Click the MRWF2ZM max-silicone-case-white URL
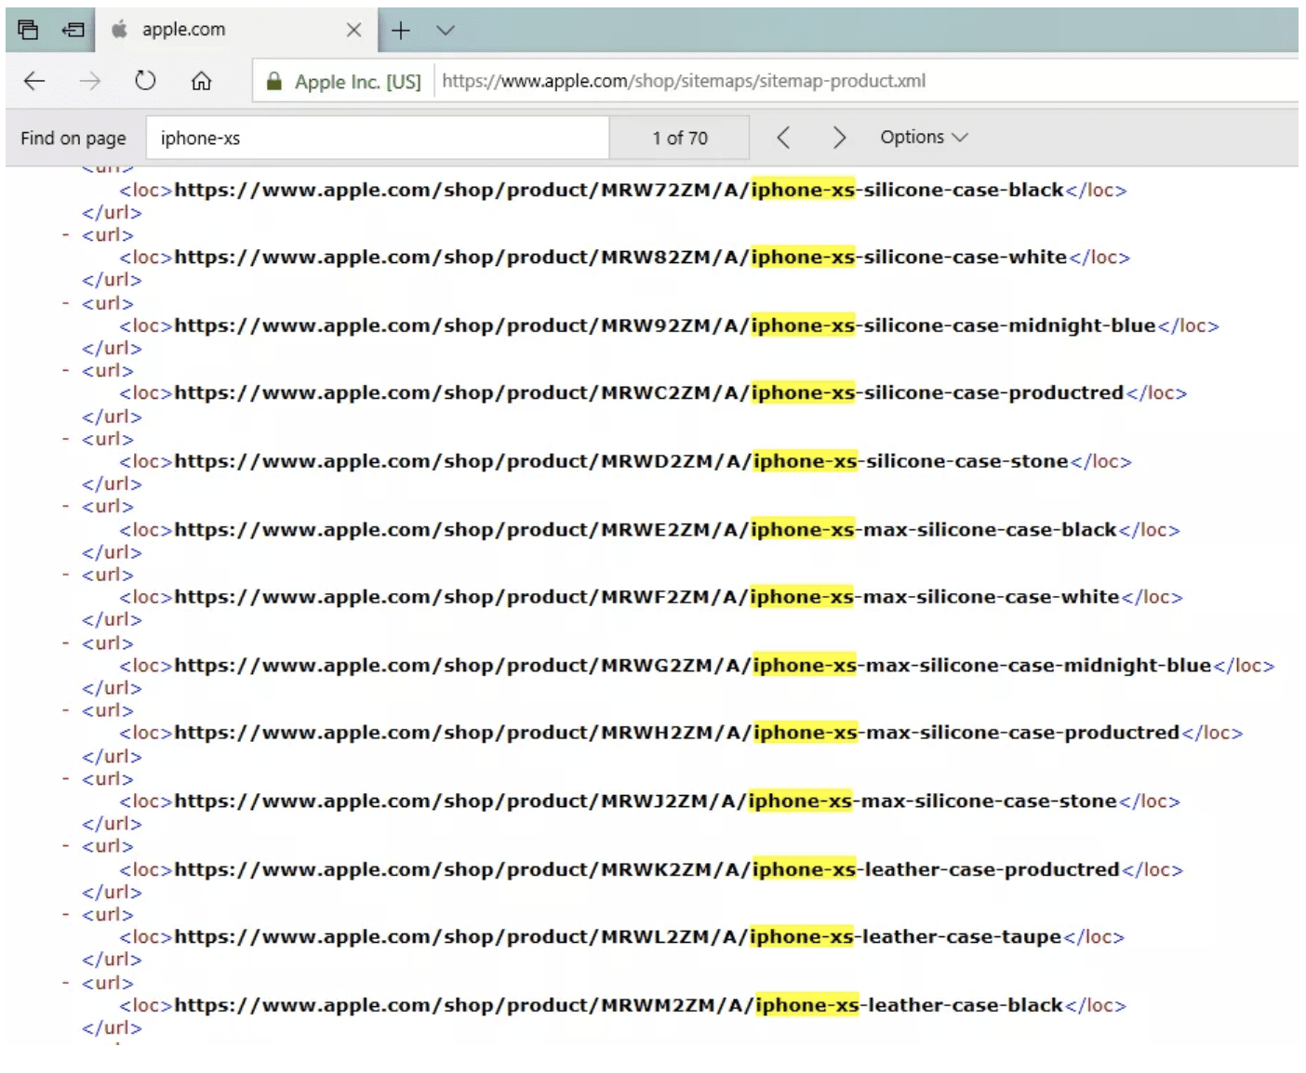The height and width of the screenshot is (1073, 1306). pyautogui.click(x=646, y=597)
